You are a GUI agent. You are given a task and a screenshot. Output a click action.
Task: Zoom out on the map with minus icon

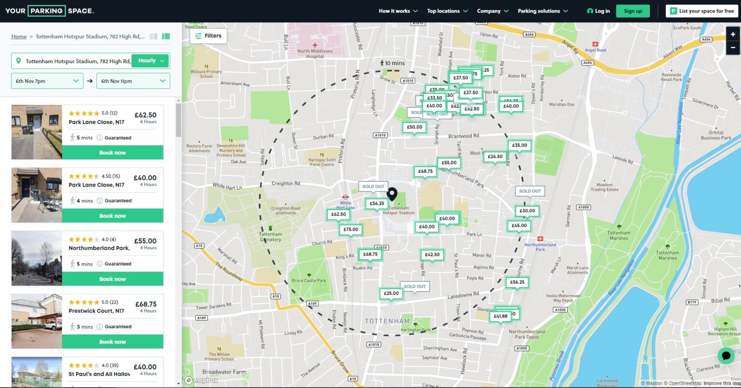click(733, 47)
